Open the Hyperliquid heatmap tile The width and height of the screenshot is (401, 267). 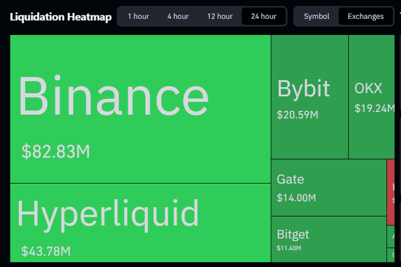140,223
